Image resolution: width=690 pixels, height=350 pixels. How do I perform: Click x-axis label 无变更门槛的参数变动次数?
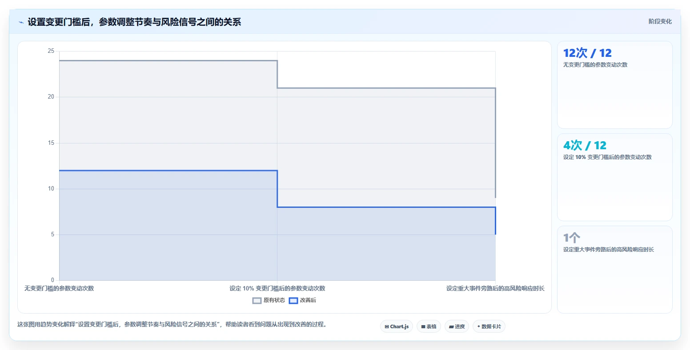pos(59,288)
